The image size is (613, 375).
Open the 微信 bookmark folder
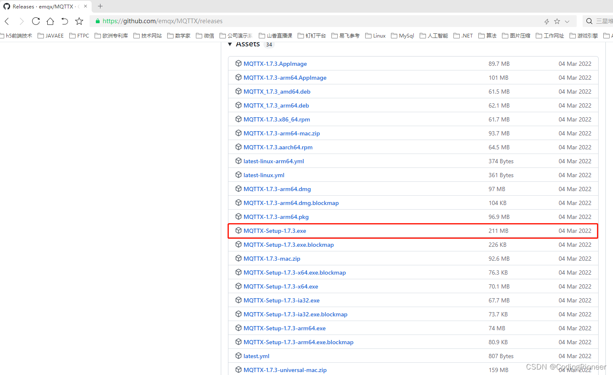click(x=205, y=36)
